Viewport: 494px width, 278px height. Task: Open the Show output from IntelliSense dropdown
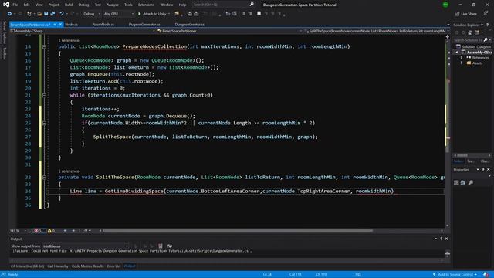[x=85, y=246]
